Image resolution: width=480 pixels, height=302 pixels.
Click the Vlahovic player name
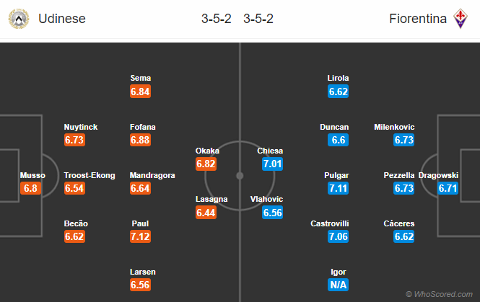tap(266, 200)
